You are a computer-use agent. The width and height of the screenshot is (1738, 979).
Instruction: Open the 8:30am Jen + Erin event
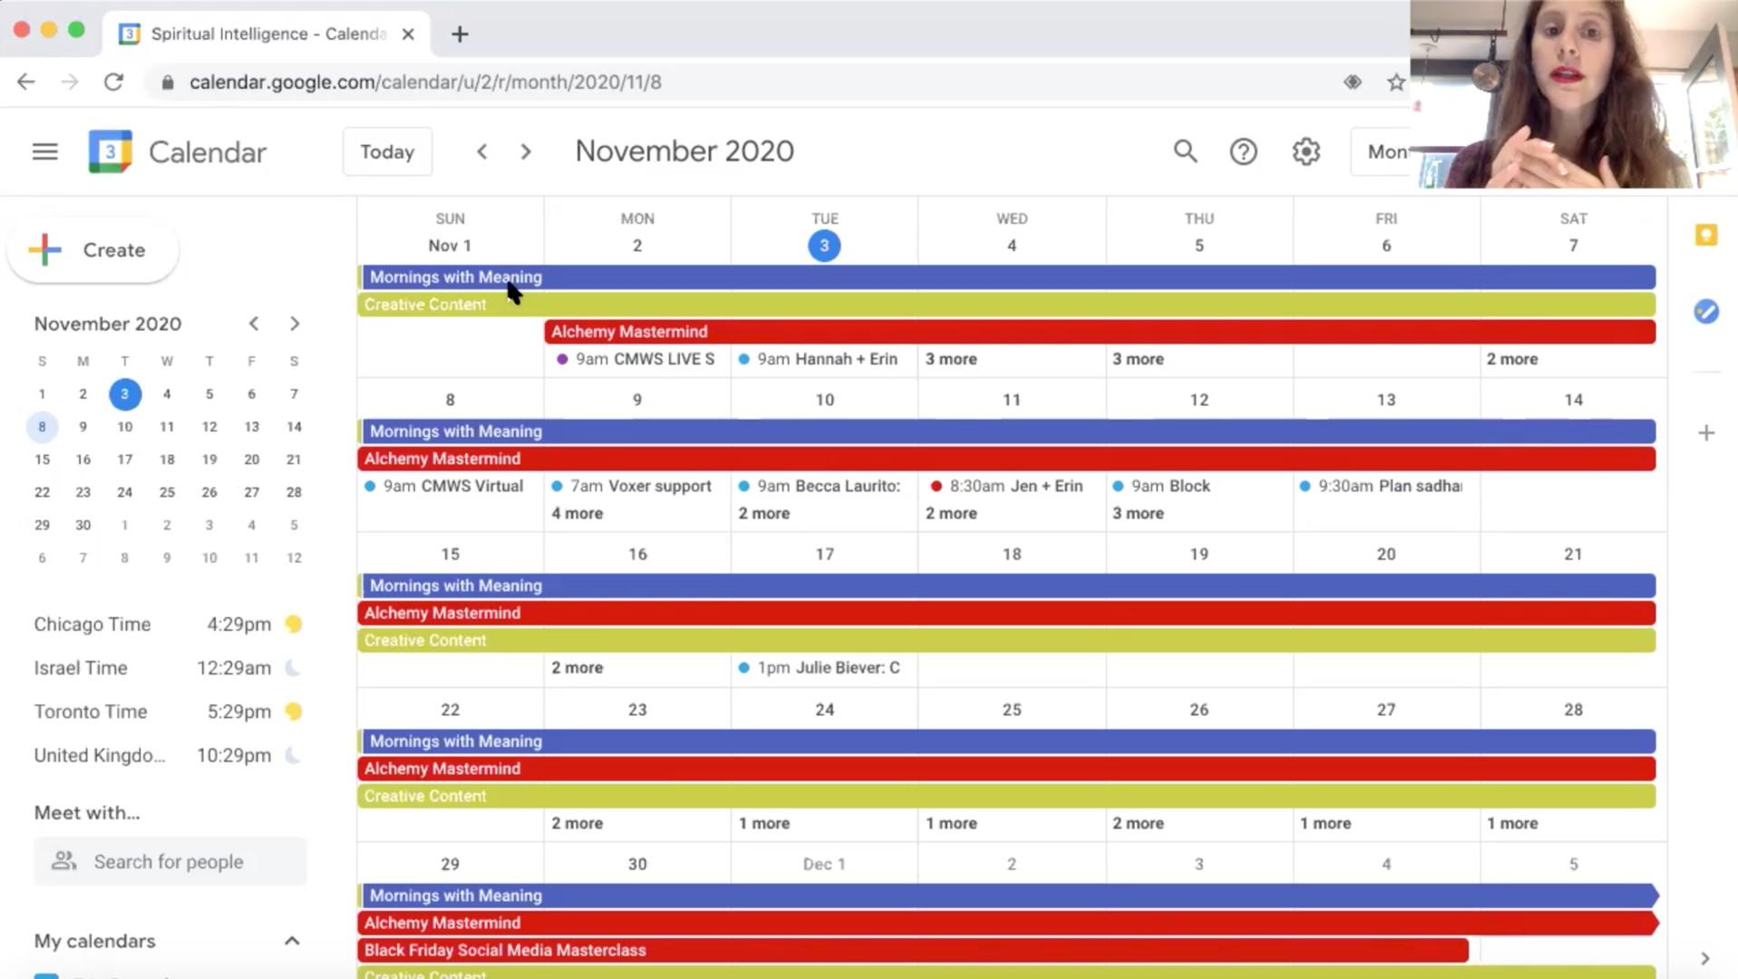tap(1012, 486)
